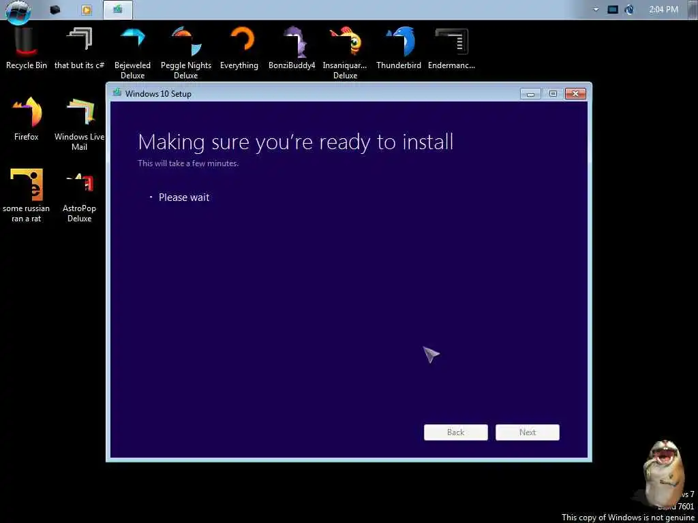Open the Recycle Bin desktop icon
698x523 pixels.
pos(27,48)
